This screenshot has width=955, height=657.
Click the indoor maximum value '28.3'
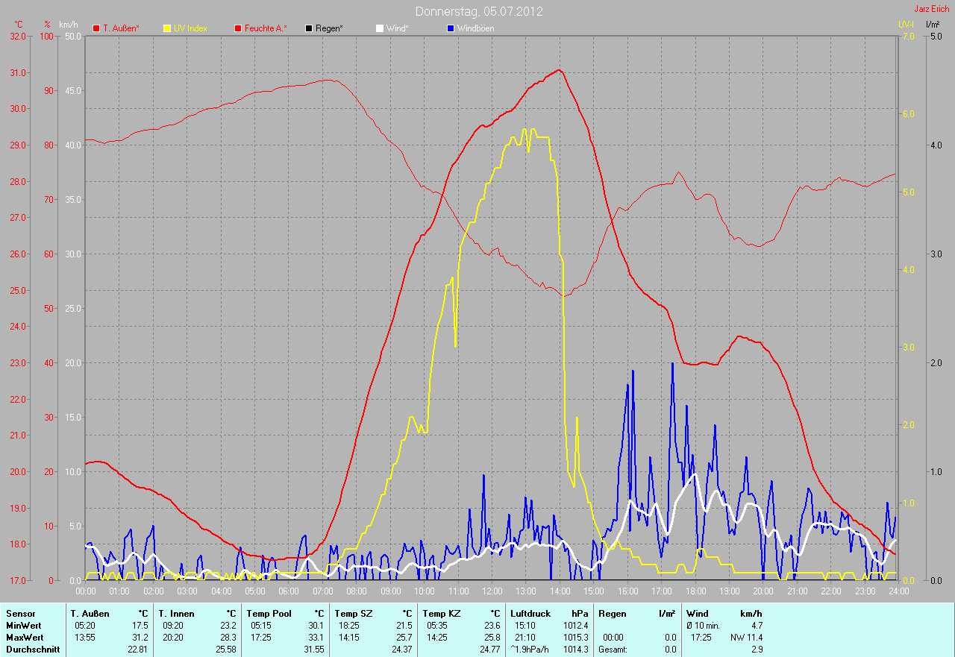228,638
